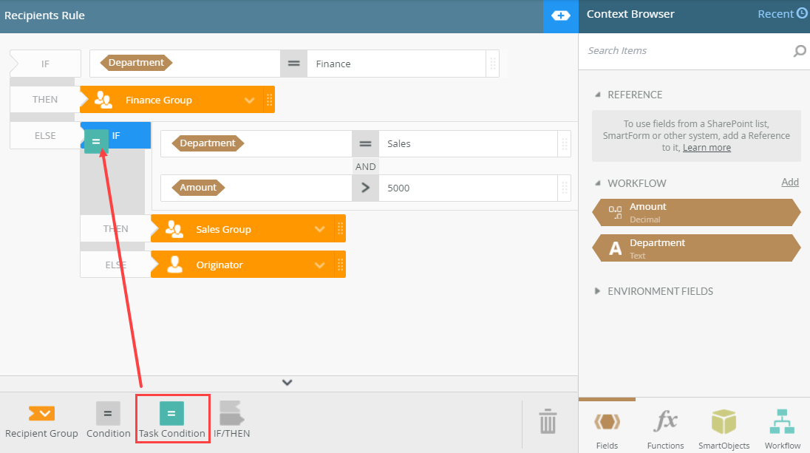This screenshot has height=453, width=810.
Task: Switch to the SmartObjects tab
Action: [x=724, y=427]
